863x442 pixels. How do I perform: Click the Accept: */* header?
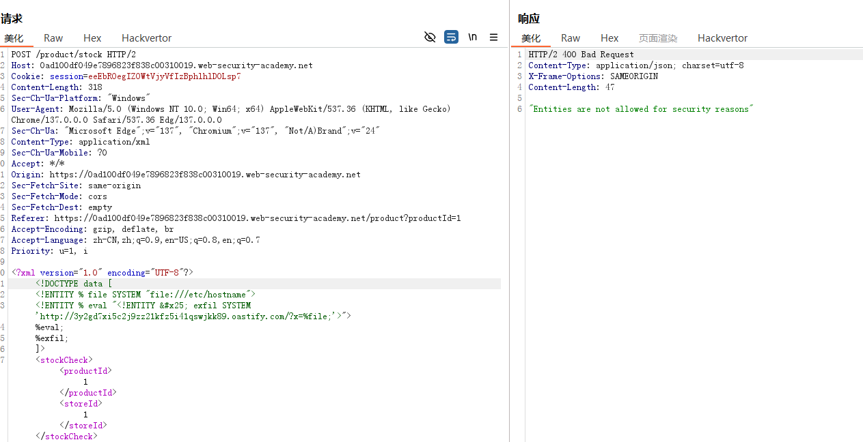click(38, 164)
